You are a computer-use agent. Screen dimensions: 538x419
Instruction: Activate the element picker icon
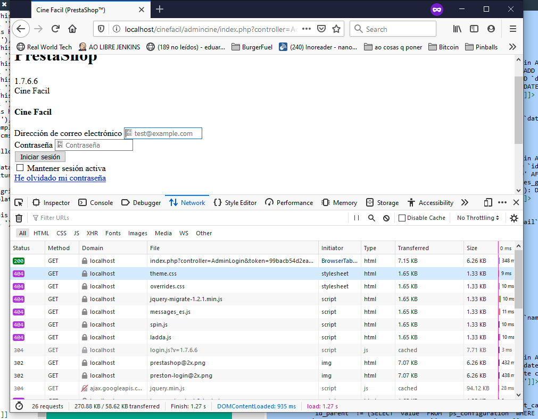pyautogui.click(x=19, y=203)
